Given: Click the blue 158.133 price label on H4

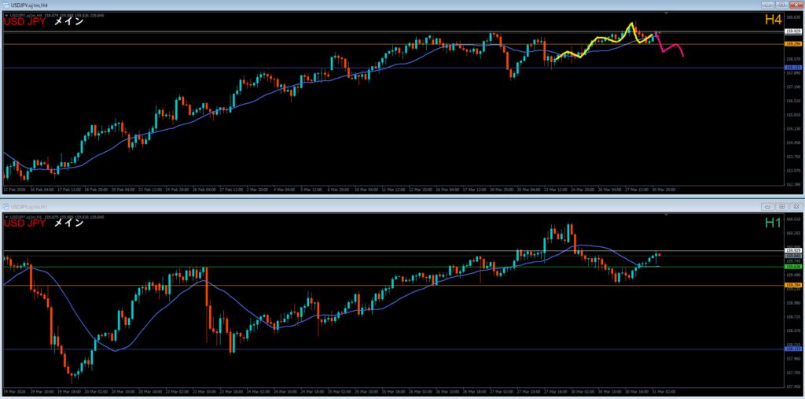Looking at the screenshot, I should point(792,68).
